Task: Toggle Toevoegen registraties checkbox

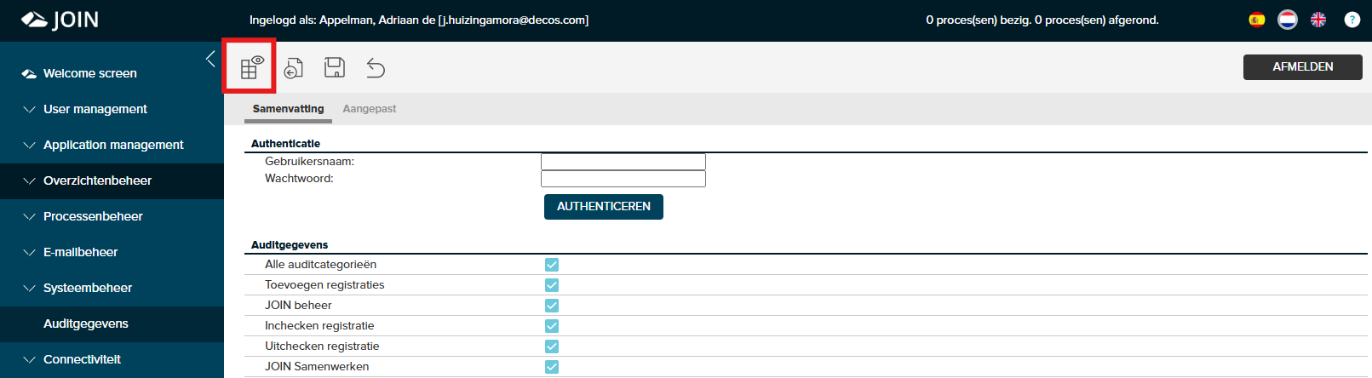Action: point(552,285)
